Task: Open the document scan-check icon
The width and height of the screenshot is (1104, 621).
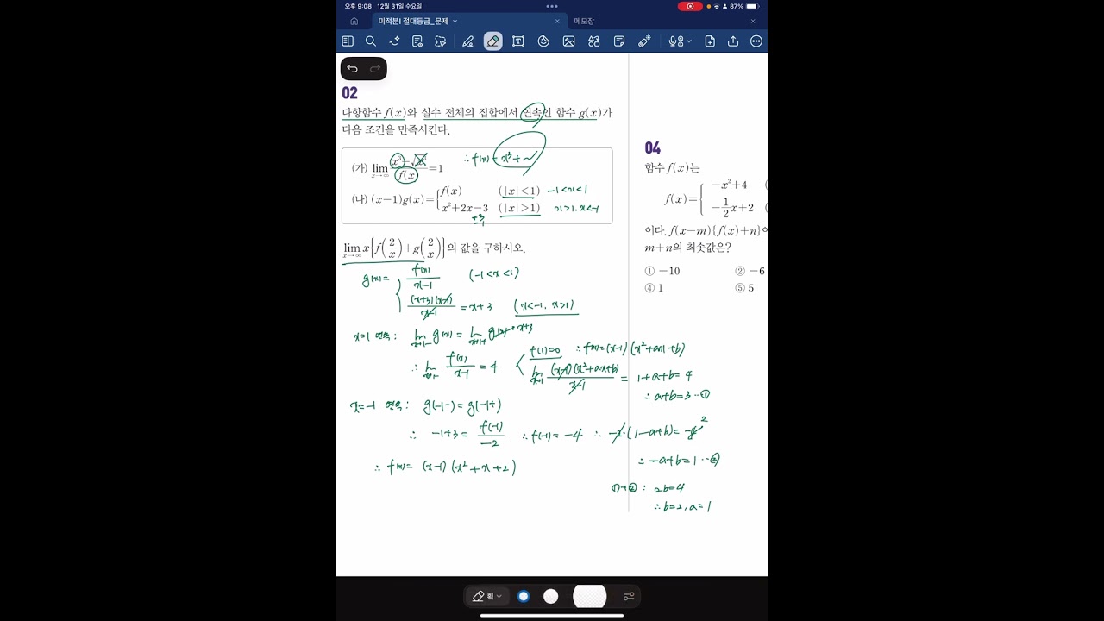Action: [417, 41]
